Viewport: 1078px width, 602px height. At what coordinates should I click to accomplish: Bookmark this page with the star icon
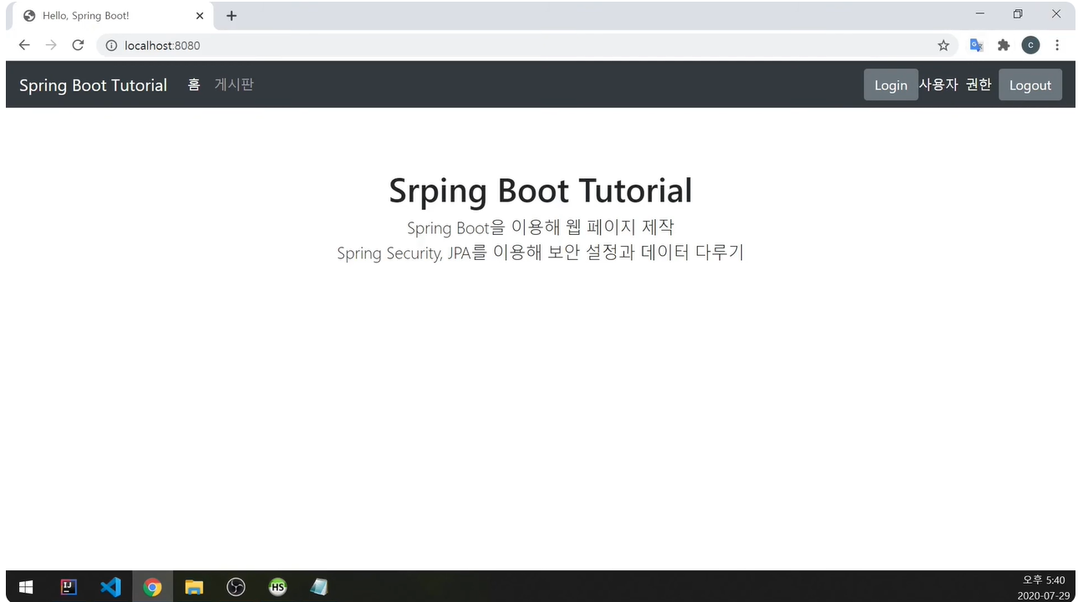(x=943, y=45)
